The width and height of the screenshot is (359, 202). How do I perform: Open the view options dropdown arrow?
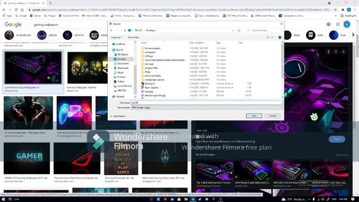click(x=272, y=38)
